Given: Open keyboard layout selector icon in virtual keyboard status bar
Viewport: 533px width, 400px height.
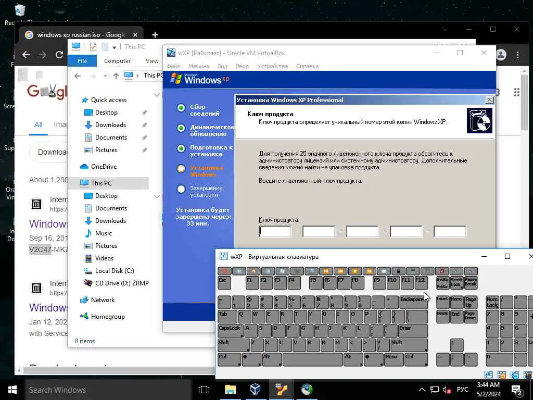Looking at the screenshot, I should (488, 374).
